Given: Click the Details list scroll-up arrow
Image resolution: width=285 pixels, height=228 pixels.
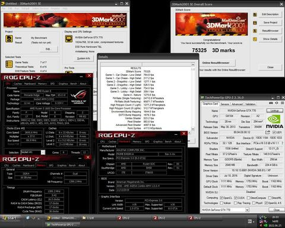Looking at the screenshot, I should 193,64.
